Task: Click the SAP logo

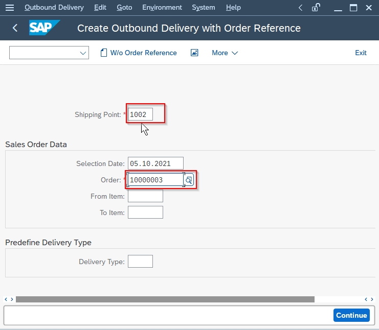Action: pyautogui.click(x=44, y=28)
